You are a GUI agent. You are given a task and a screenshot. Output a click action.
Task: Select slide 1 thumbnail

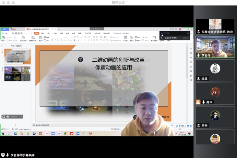(x=17, y=57)
